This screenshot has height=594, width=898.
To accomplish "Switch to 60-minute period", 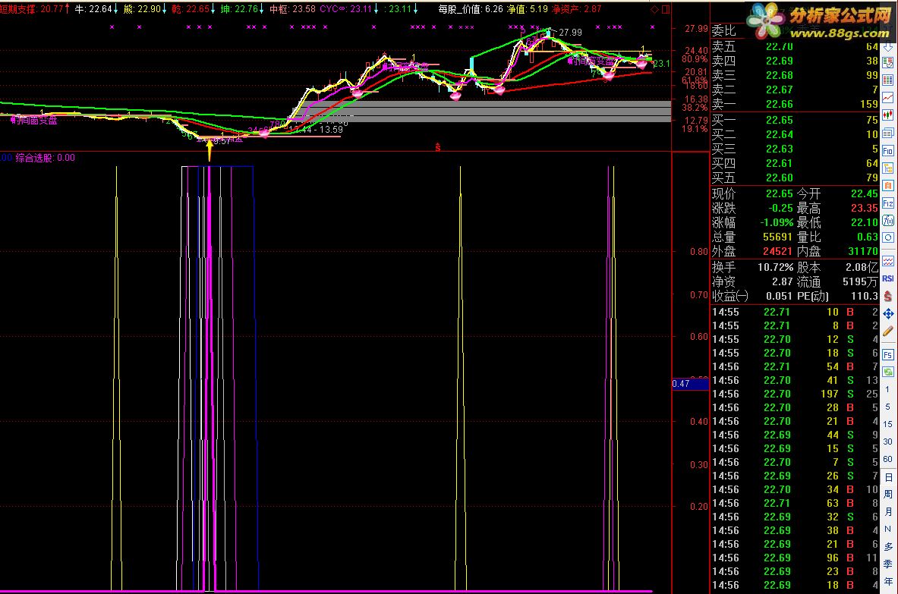I will pos(887,459).
